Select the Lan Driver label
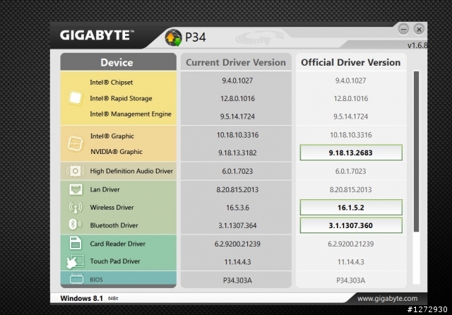The width and height of the screenshot is (452, 315). (105, 189)
